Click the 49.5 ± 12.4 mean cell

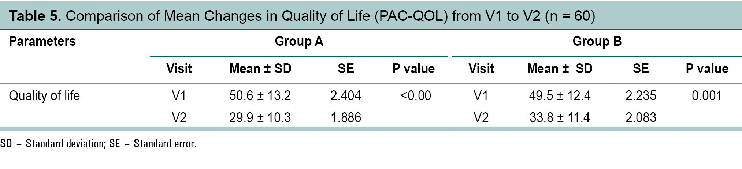pyautogui.click(x=560, y=96)
